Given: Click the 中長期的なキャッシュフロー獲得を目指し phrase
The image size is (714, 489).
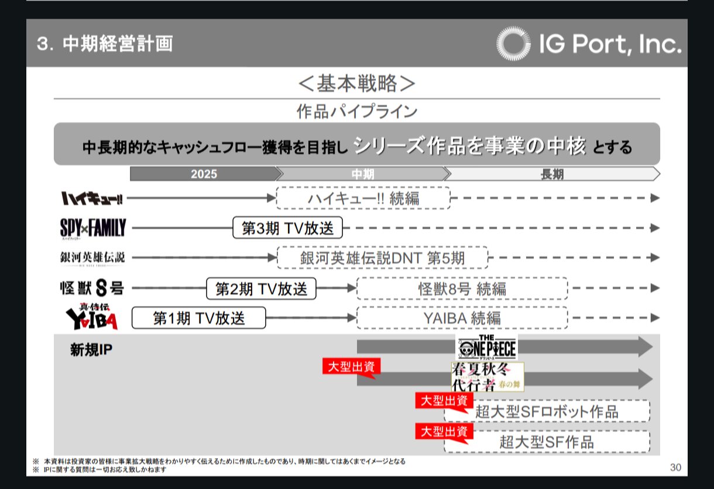Looking at the screenshot, I should [x=216, y=147].
